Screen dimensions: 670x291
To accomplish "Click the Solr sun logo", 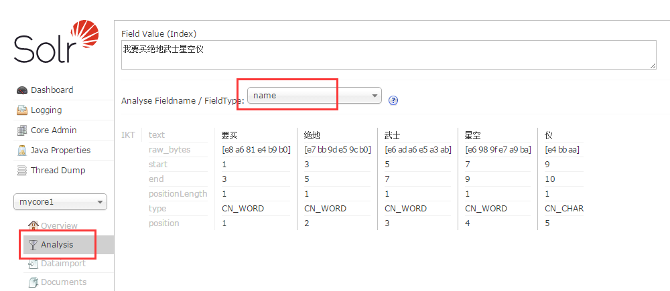I will [x=84, y=35].
